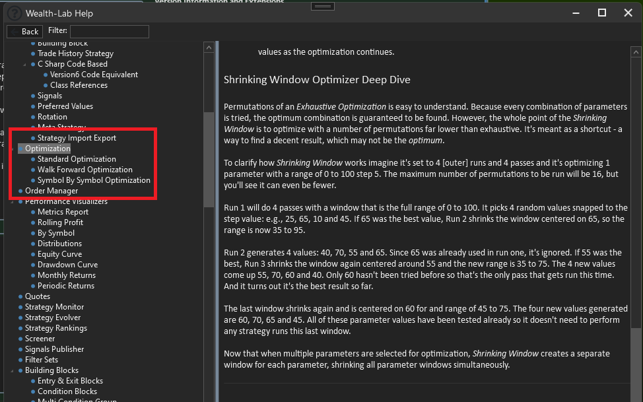Open Drawdown Curve topic

67,265
